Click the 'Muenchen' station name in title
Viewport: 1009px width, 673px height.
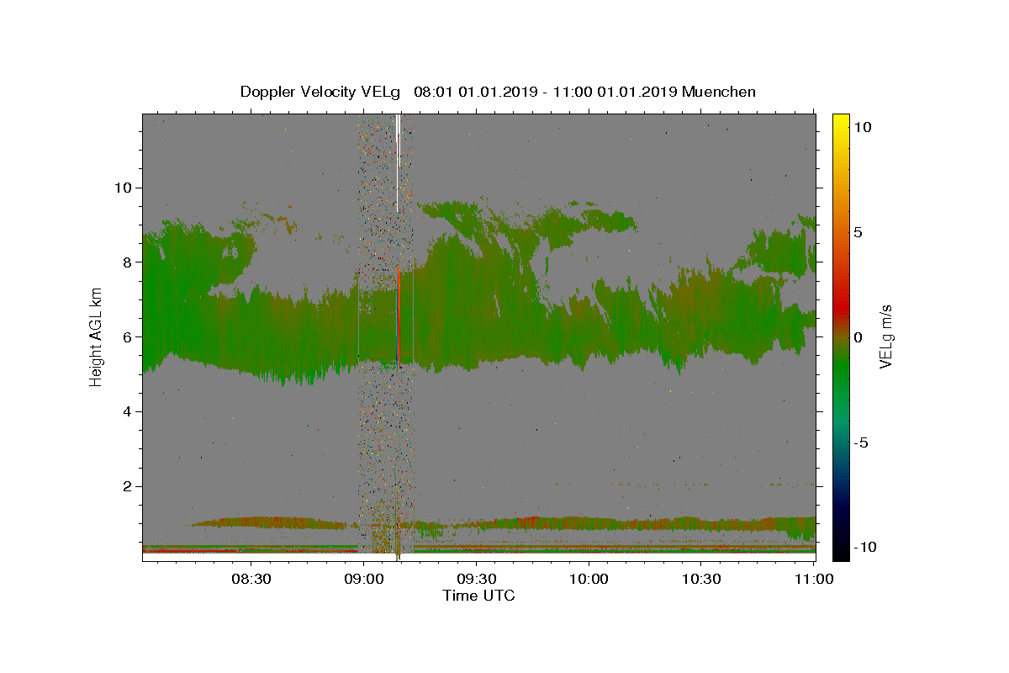click(x=719, y=92)
